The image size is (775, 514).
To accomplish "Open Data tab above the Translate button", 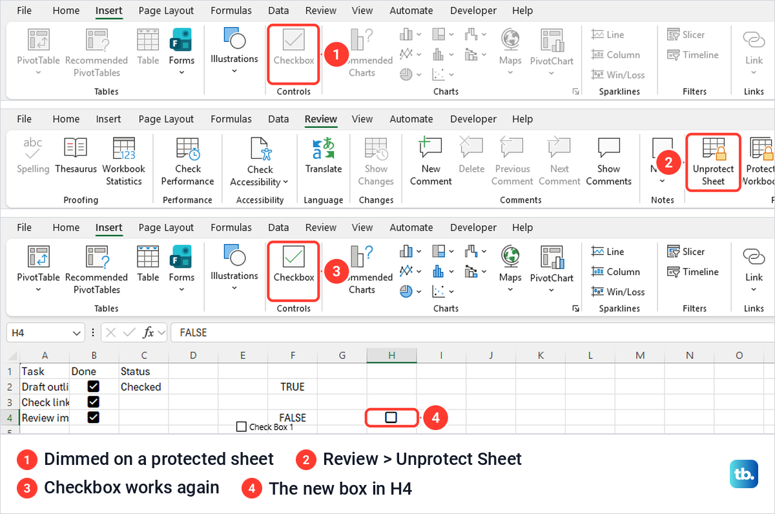I will tap(278, 119).
